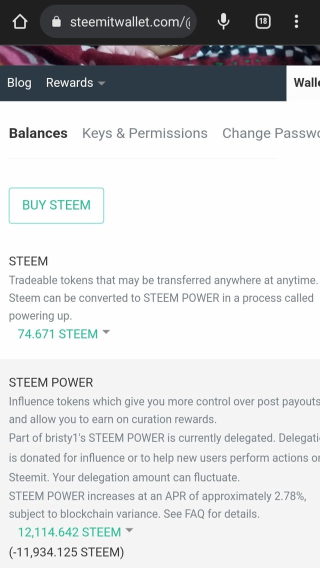Click the arrow next to Rewards
Screen dimensions: 320x568
pyautogui.click(x=102, y=83)
